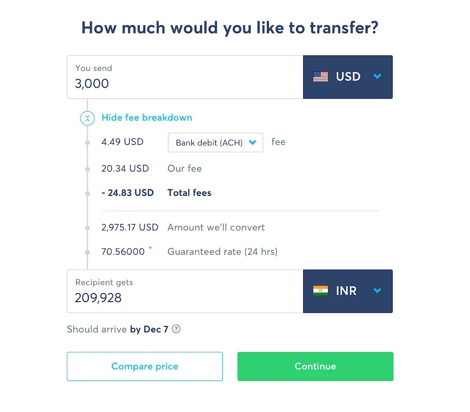The height and width of the screenshot is (412, 470).
Task: Click the guaranteed rate value 70.56000
Action: (123, 252)
